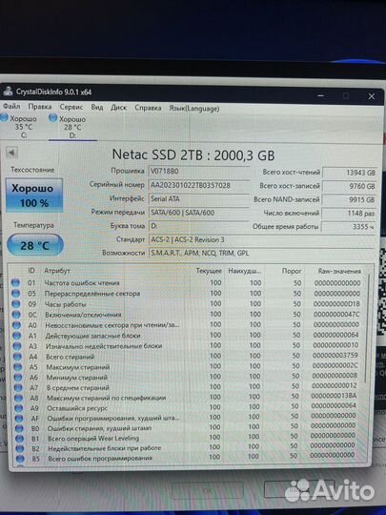
Task: Click the status orb for attribute A6
Action: click(x=18, y=377)
